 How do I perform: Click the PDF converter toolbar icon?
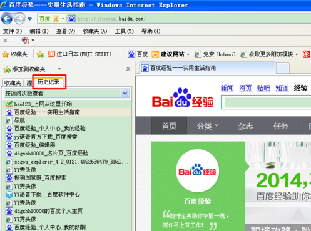[25, 41]
